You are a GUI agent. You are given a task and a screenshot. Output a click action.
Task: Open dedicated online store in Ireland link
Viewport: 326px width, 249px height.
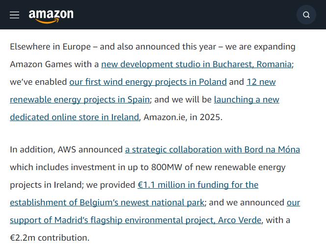[x=74, y=117]
